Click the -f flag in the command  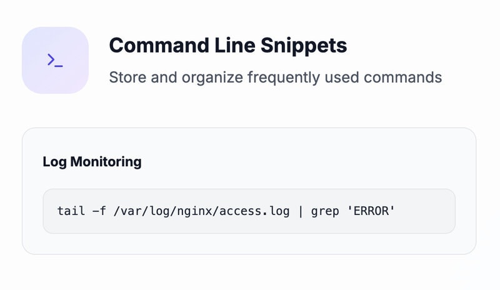pos(99,211)
